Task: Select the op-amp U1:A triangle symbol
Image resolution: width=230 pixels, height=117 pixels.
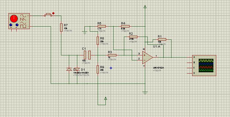Action: coord(147,58)
